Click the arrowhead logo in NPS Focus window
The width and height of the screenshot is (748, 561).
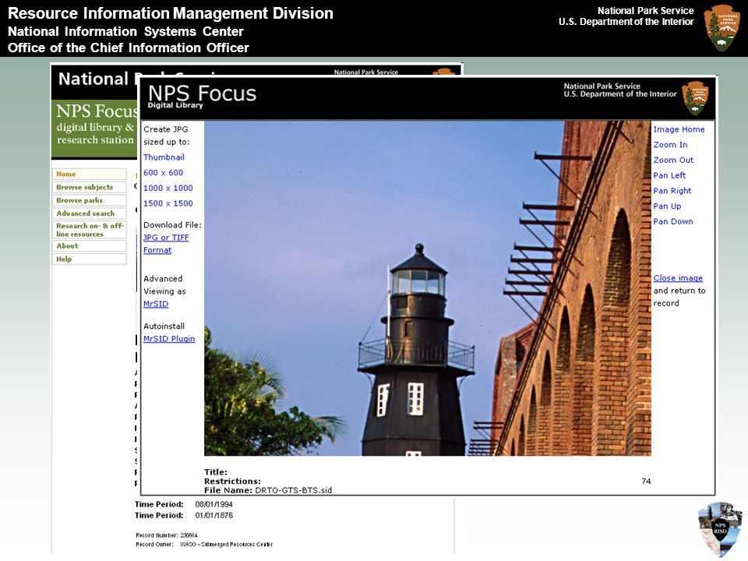pos(695,98)
